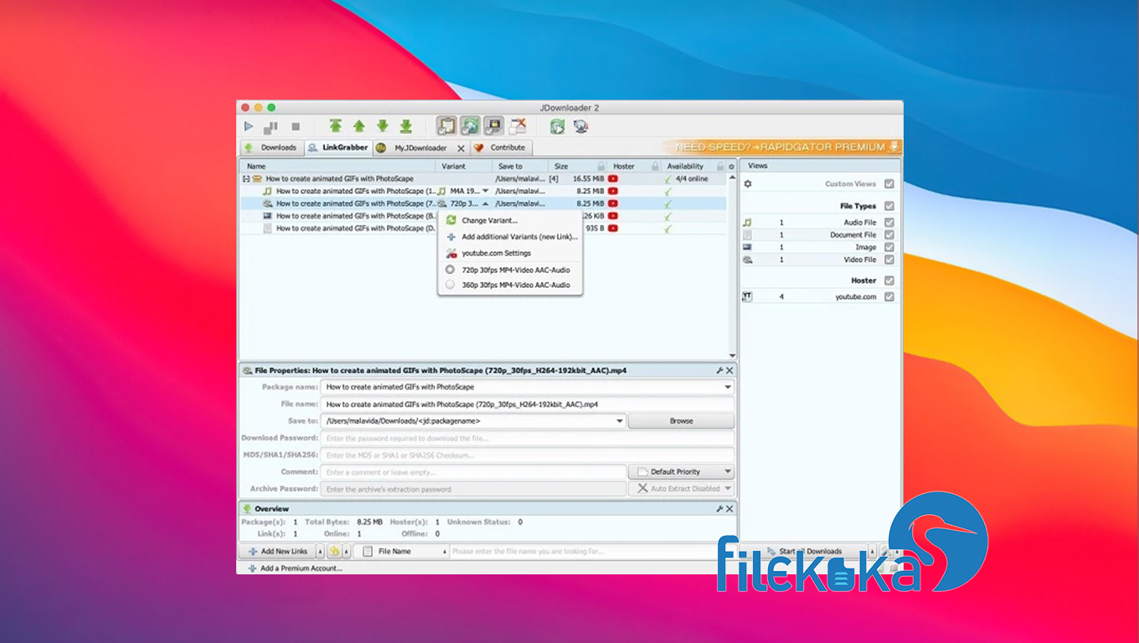Open youtube.com Settings menu entry

pyautogui.click(x=510, y=253)
